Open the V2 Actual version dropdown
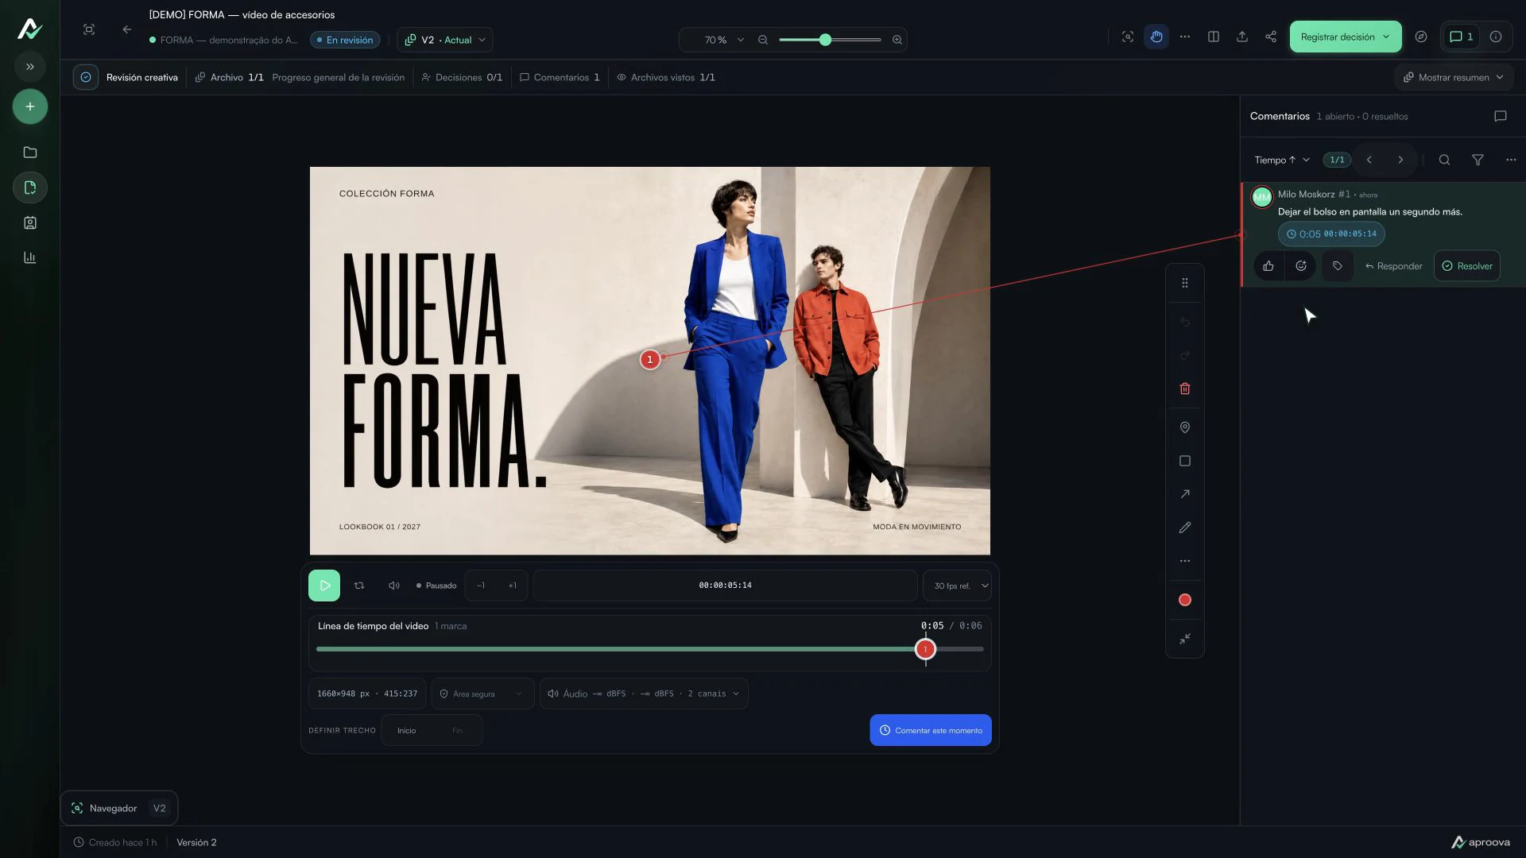The width and height of the screenshot is (1526, 858). point(445,40)
